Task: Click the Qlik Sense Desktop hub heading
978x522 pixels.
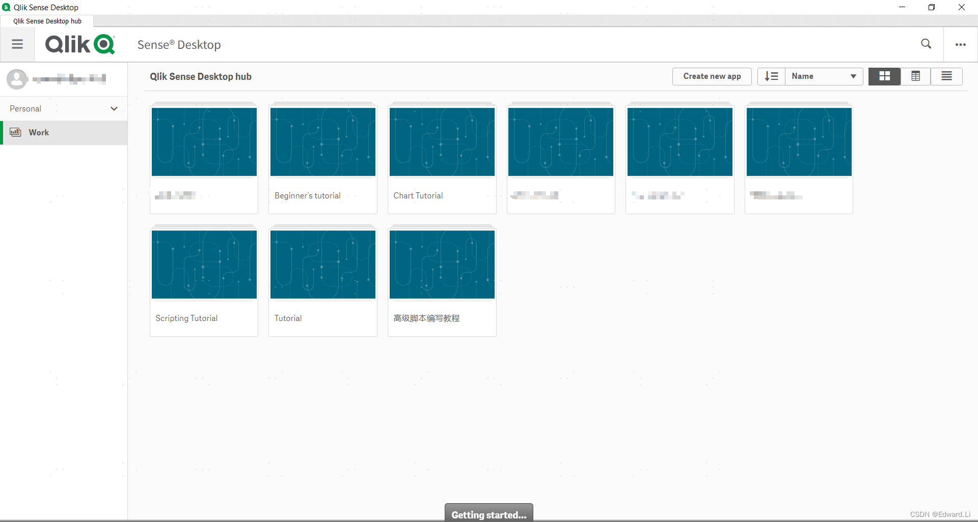Action: coord(201,77)
